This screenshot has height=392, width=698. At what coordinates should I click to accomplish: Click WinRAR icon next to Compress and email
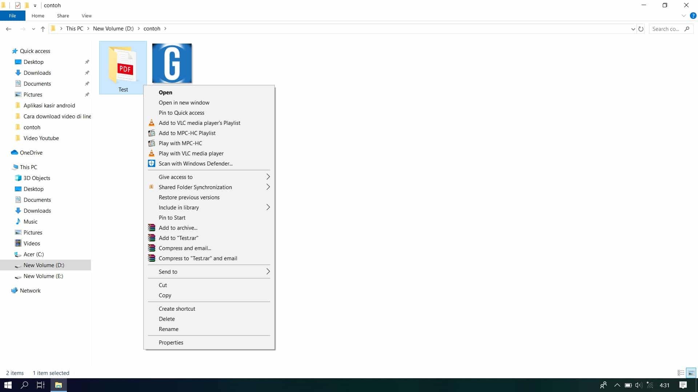click(x=152, y=248)
